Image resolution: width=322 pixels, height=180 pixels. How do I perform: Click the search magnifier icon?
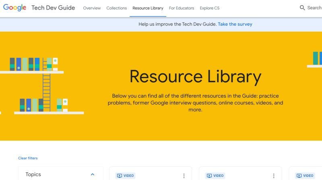pyautogui.click(x=302, y=8)
